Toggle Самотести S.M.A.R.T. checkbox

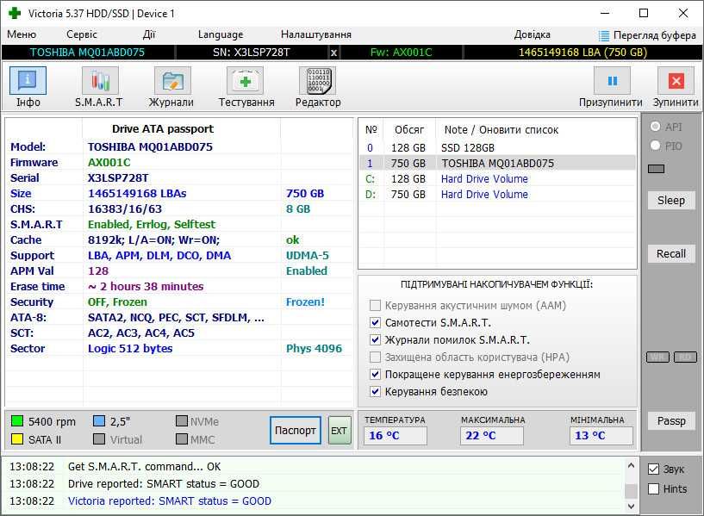click(375, 323)
